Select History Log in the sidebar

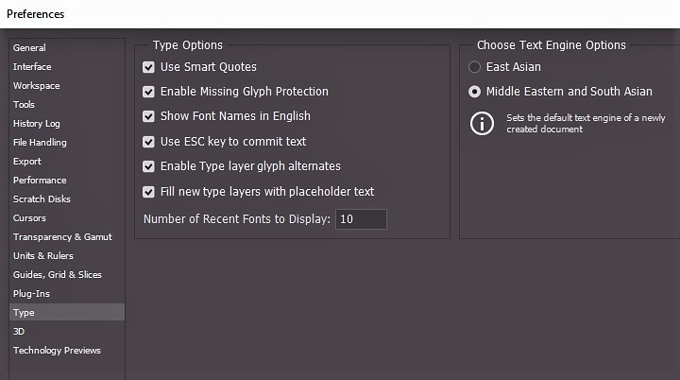coord(36,124)
